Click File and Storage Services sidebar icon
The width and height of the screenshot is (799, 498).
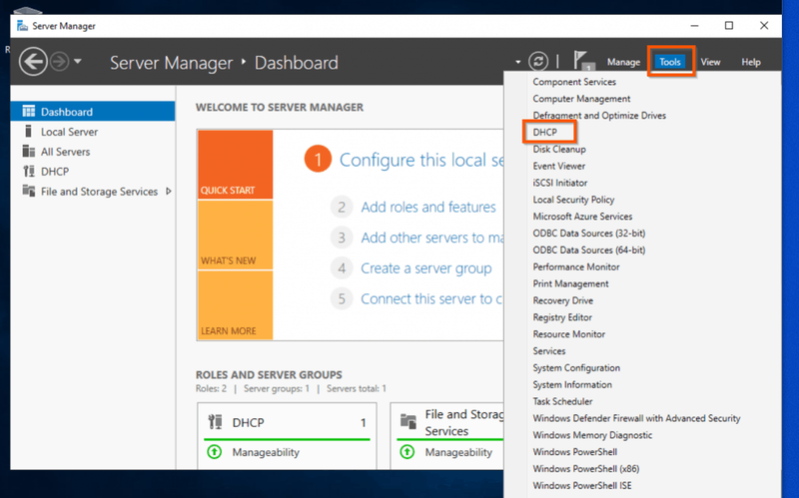29,191
